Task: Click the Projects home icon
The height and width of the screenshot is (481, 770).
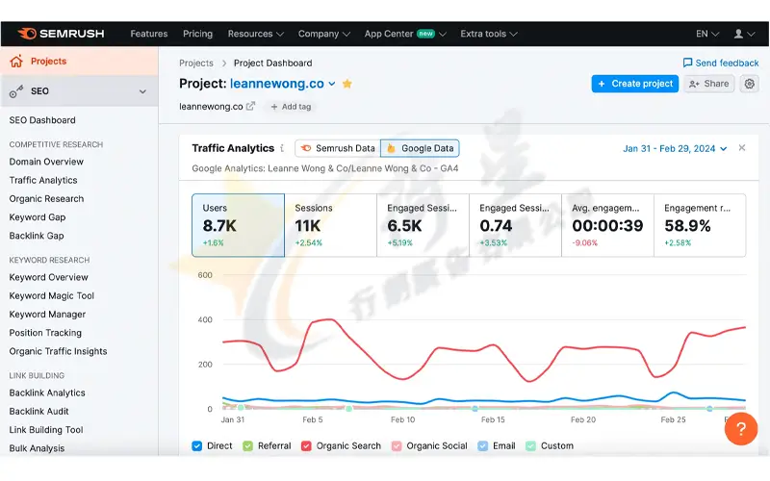Action: click(16, 61)
